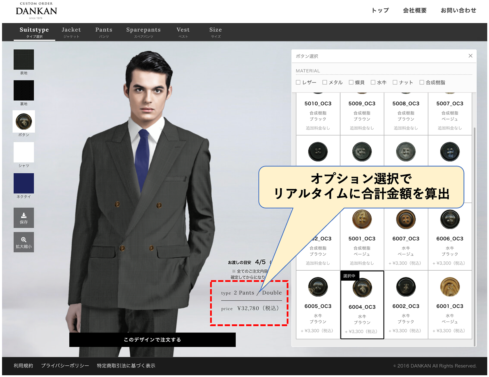
Task: Toggle the 水牛 material checkbox
Action: tap(373, 83)
